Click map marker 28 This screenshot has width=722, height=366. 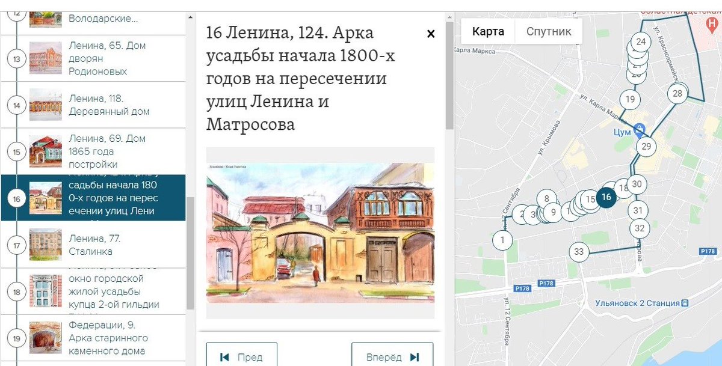[x=677, y=94]
